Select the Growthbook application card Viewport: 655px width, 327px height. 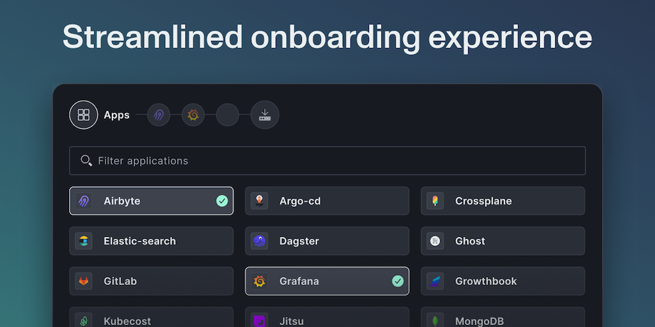(x=503, y=281)
